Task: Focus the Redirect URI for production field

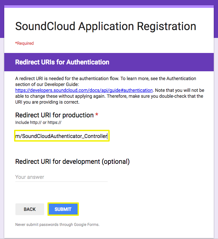Action: click(x=62, y=136)
